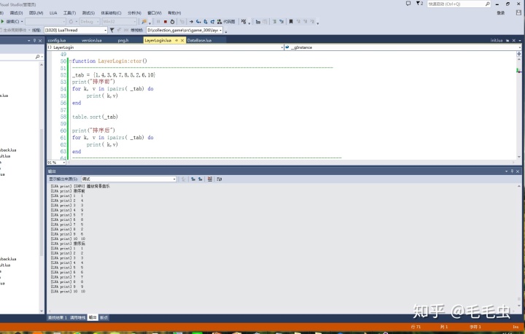Open the 分析(N) Analyze menu

134,12
